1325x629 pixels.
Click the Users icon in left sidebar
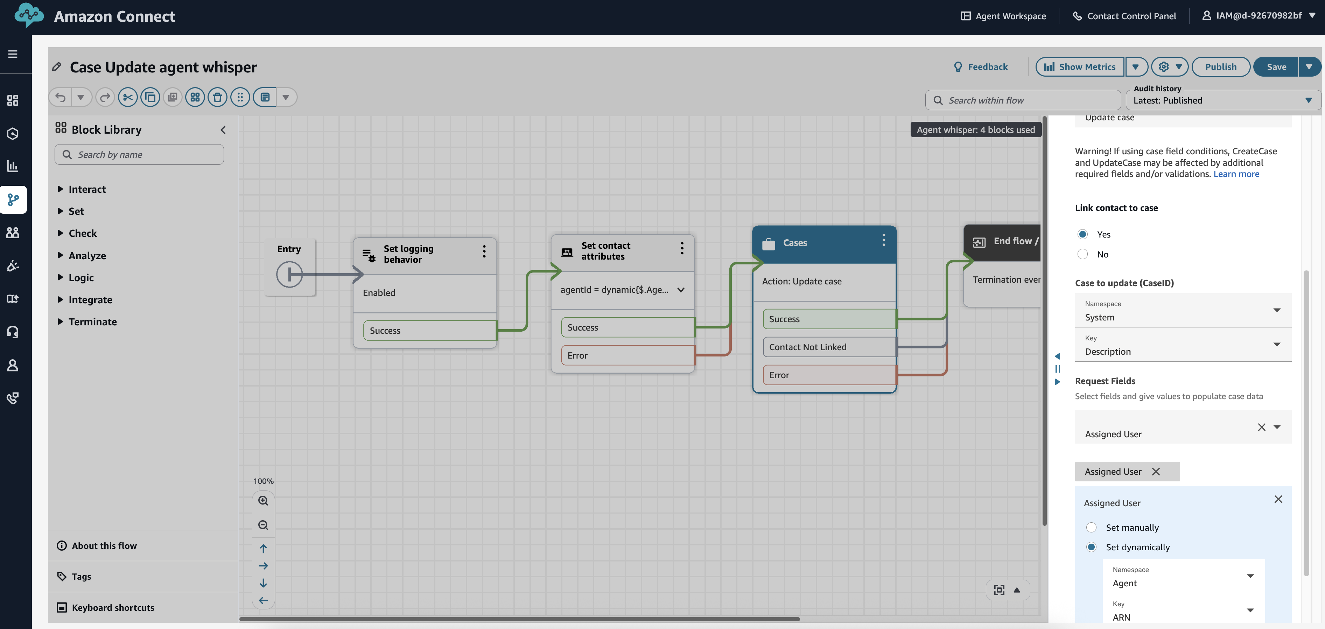(13, 232)
